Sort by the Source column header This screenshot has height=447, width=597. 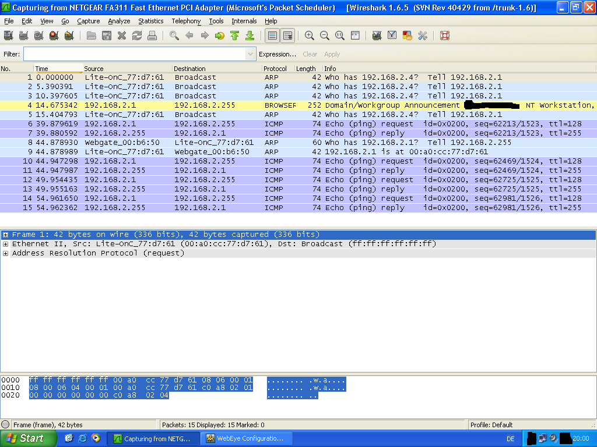tap(128, 69)
